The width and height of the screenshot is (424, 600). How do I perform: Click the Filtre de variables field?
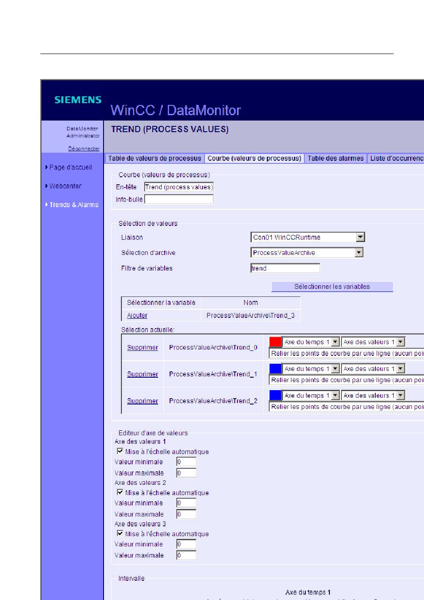tap(285, 268)
